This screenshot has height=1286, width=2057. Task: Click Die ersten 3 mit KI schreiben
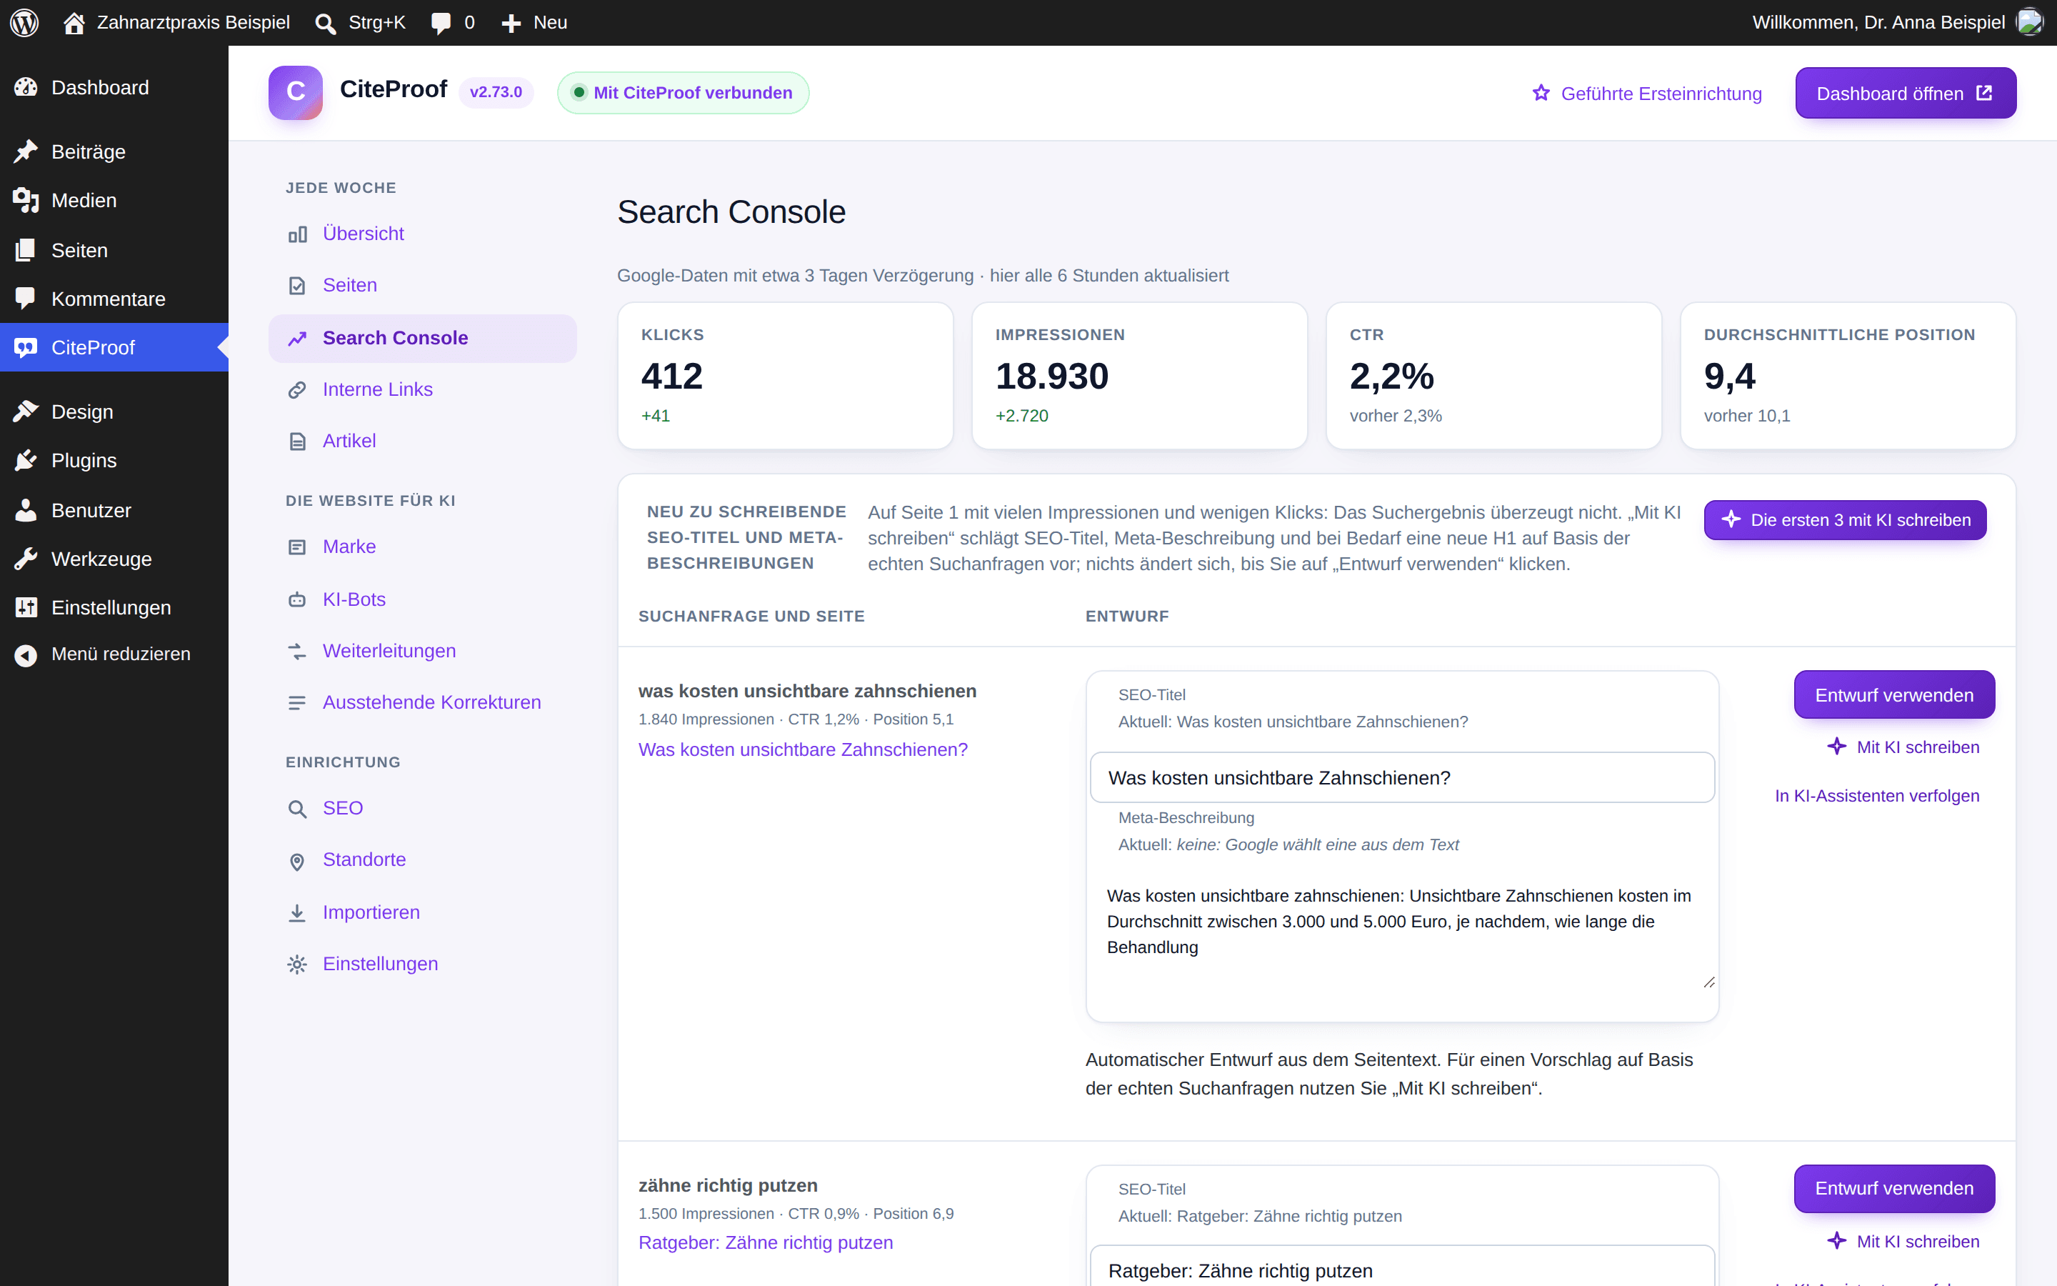click(1846, 519)
